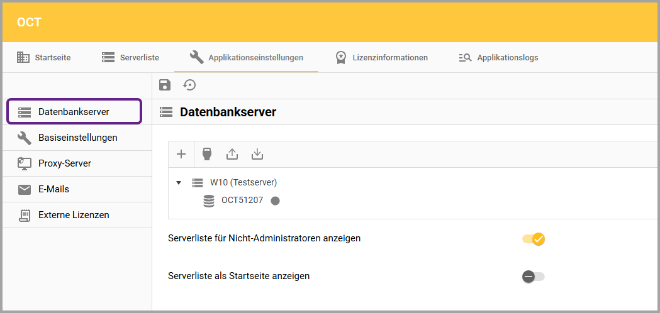Switch to the Serverliste tab
Screen dimensions: 660x313
tap(131, 58)
